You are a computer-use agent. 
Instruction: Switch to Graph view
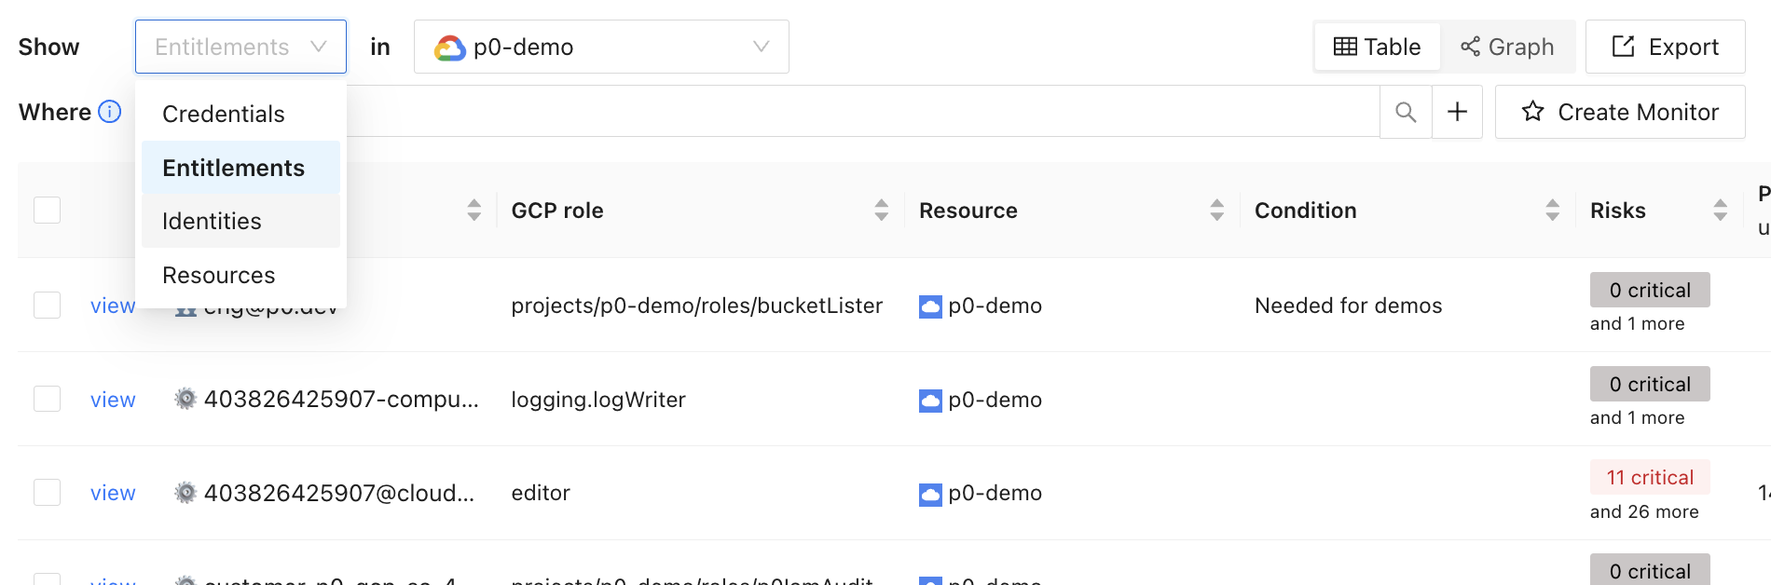(x=1507, y=47)
